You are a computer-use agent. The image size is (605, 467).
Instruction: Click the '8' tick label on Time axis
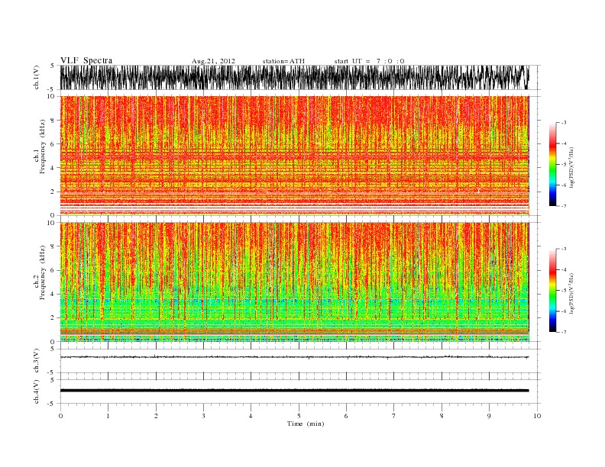pyautogui.click(x=442, y=416)
